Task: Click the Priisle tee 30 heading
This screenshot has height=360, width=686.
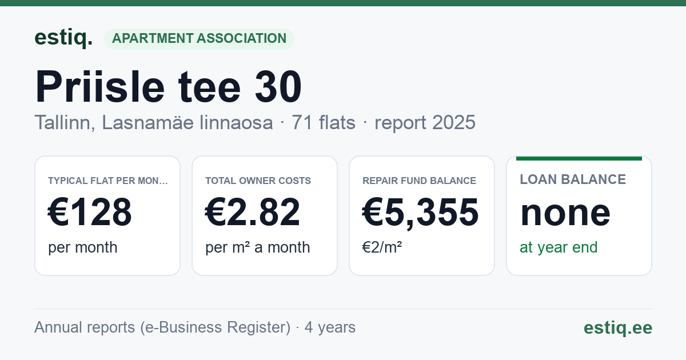Action: [169, 86]
